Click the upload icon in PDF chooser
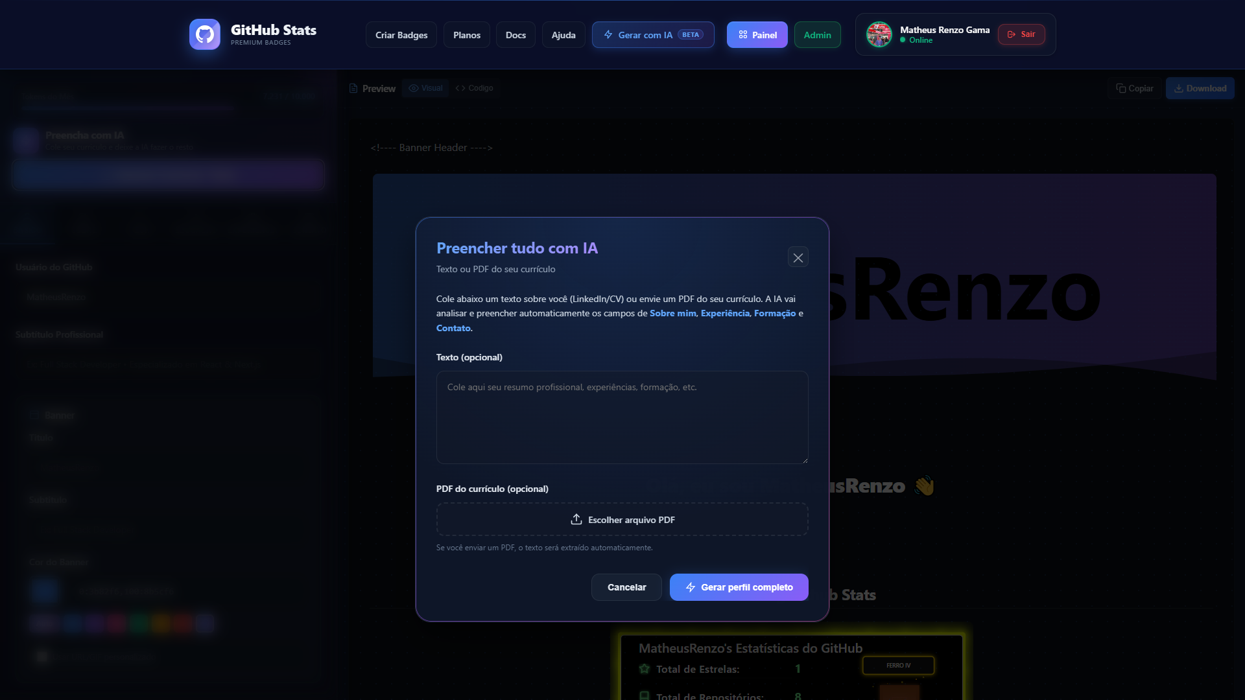The image size is (1245, 700). 576,519
